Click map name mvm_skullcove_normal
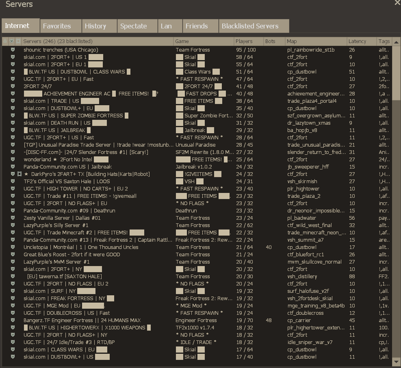The width and height of the screenshot is (401, 368). pyautogui.click(x=314, y=262)
